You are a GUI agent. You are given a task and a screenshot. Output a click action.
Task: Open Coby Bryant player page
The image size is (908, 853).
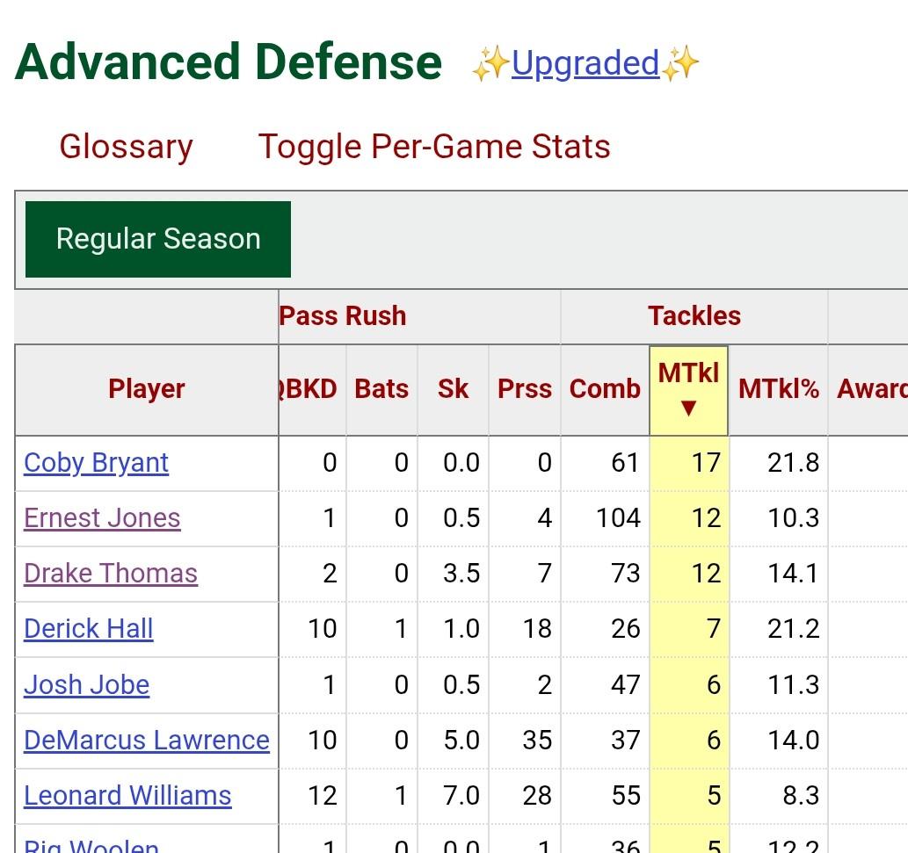point(97,463)
